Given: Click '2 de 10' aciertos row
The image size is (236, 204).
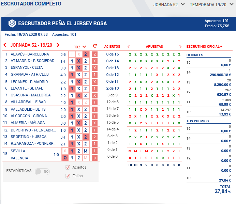Looking at the screenshot, I should tap(113, 89).
